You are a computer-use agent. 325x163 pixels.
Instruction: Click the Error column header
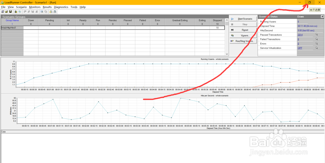coord(158,20)
